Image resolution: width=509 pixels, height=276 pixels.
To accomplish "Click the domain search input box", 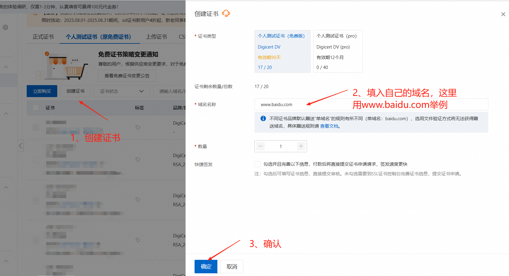I will coord(169,91).
